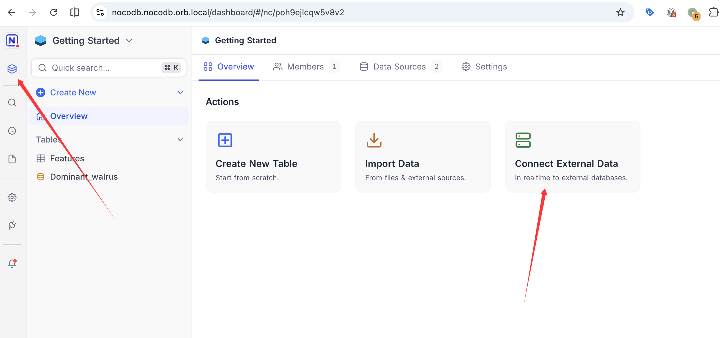Open the Features table

[x=67, y=158]
